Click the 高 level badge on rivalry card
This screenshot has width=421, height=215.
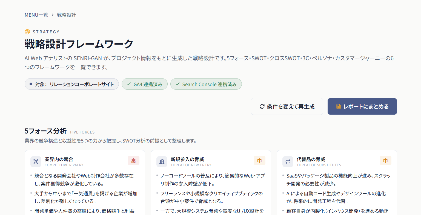click(x=133, y=161)
